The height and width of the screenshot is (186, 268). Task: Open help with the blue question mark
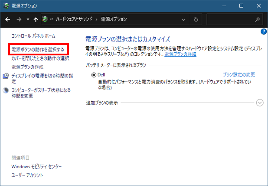point(263,32)
